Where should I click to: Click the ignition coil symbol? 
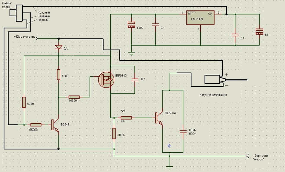tap(215, 79)
